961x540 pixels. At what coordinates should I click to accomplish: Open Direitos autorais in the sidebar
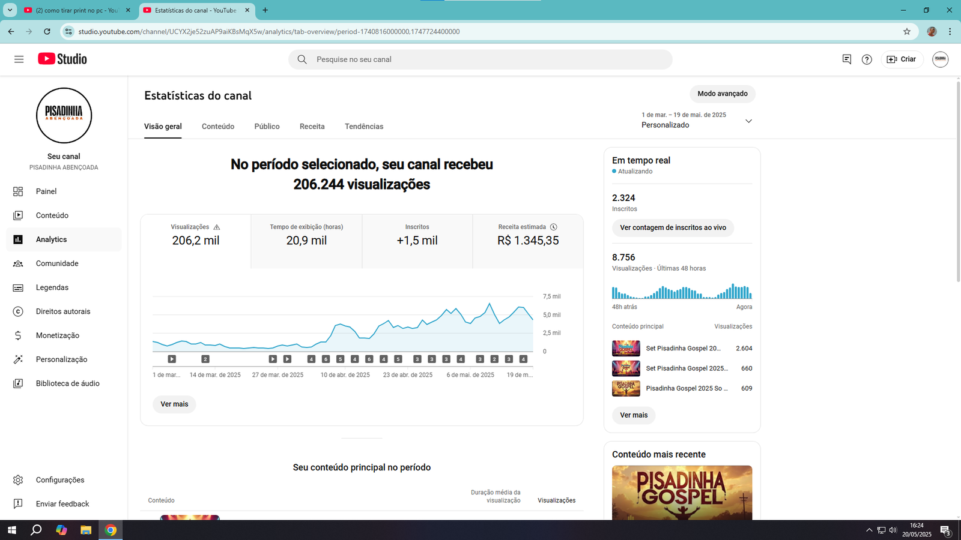64,311
